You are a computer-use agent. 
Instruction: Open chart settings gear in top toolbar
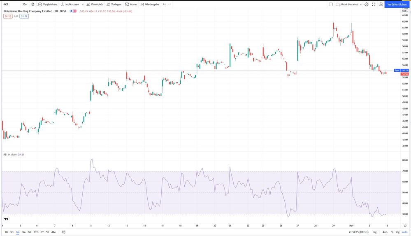366,4
